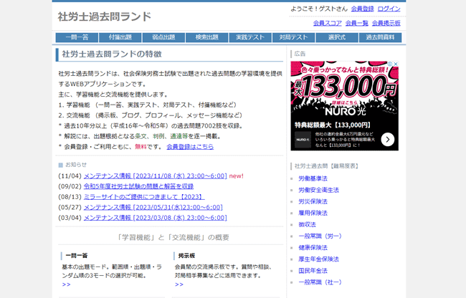
Task: Click the お知らせ section label
Action: 76,165
